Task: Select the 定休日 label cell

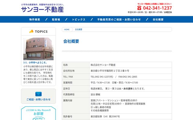Action: 76,88
